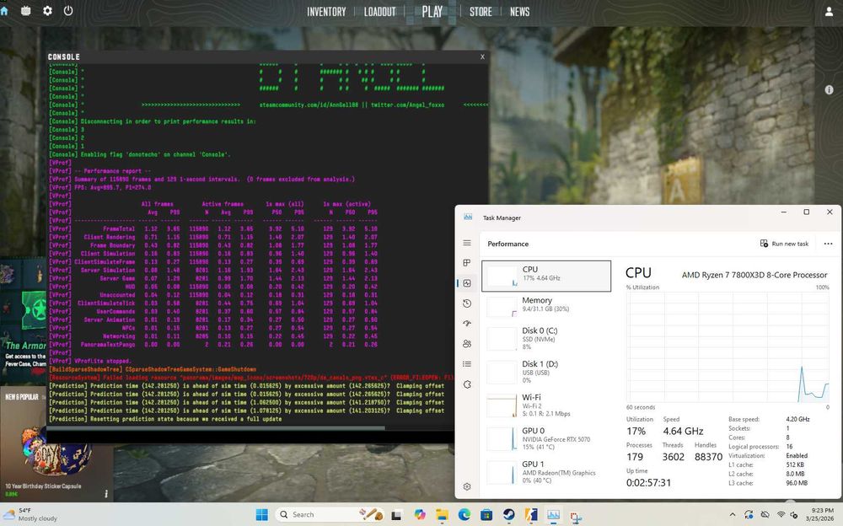The image size is (843, 526).
Task: Click the Task Manager title bar icon
Action: [x=468, y=217]
